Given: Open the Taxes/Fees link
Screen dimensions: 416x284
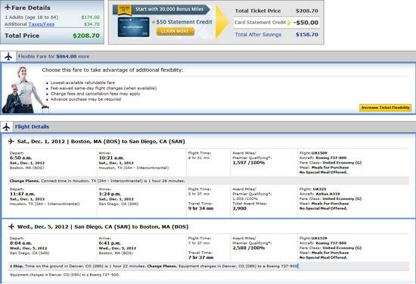Looking at the screenshot, I should [42, 24].
